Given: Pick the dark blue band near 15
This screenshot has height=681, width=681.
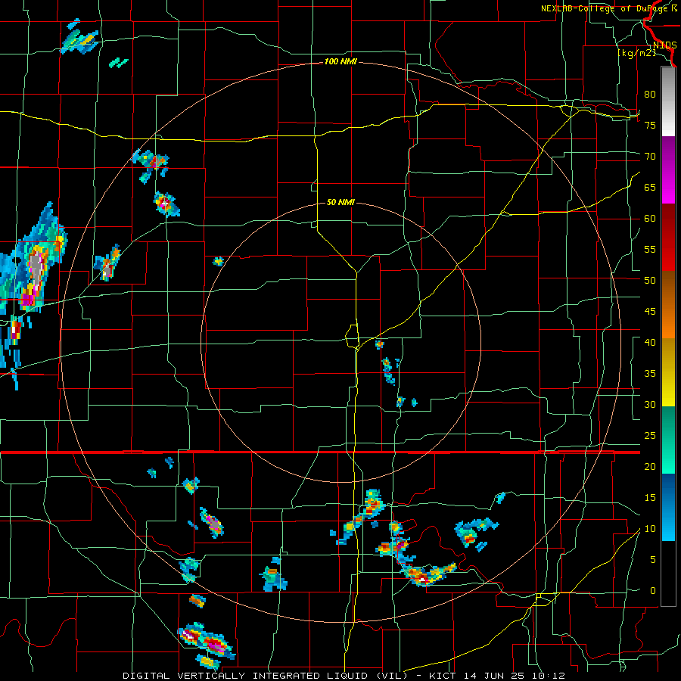Looking at the screenshot, I should coord(668,490).
